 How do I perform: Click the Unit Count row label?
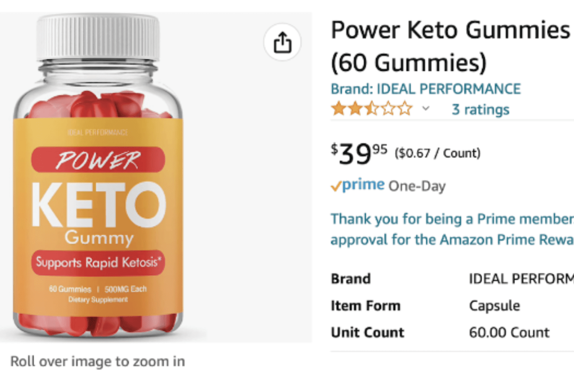point(367,332)
